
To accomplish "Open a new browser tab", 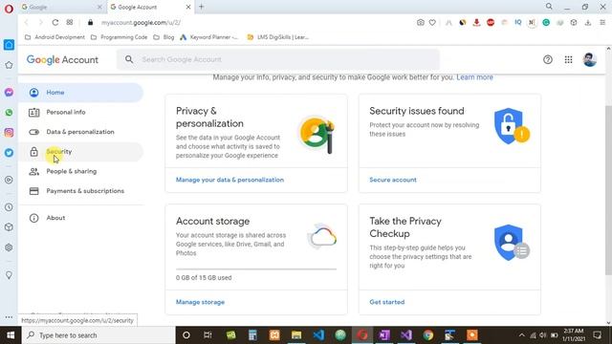I will (202, 7).
